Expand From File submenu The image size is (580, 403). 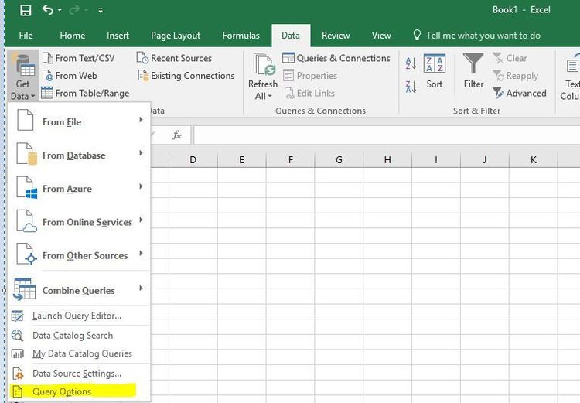79,121
